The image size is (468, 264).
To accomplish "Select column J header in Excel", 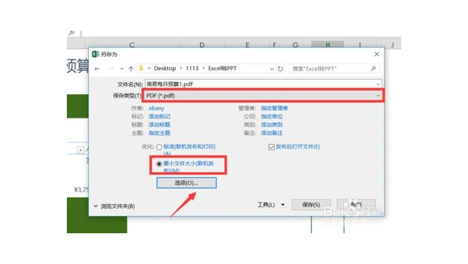I will (x=392, y=45).
